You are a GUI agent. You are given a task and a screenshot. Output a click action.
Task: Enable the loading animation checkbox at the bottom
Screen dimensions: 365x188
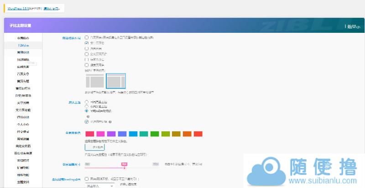click(x=87, y=179)
